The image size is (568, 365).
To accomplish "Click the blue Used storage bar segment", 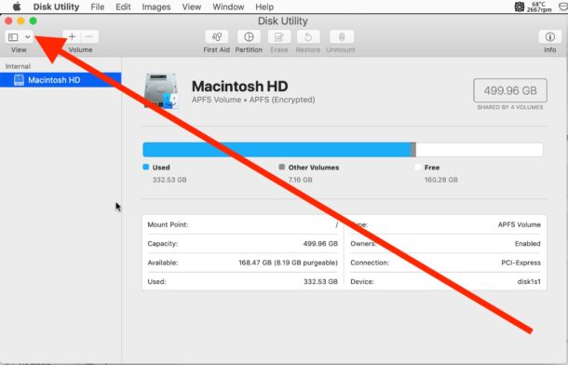I will [x=276, y=150].
